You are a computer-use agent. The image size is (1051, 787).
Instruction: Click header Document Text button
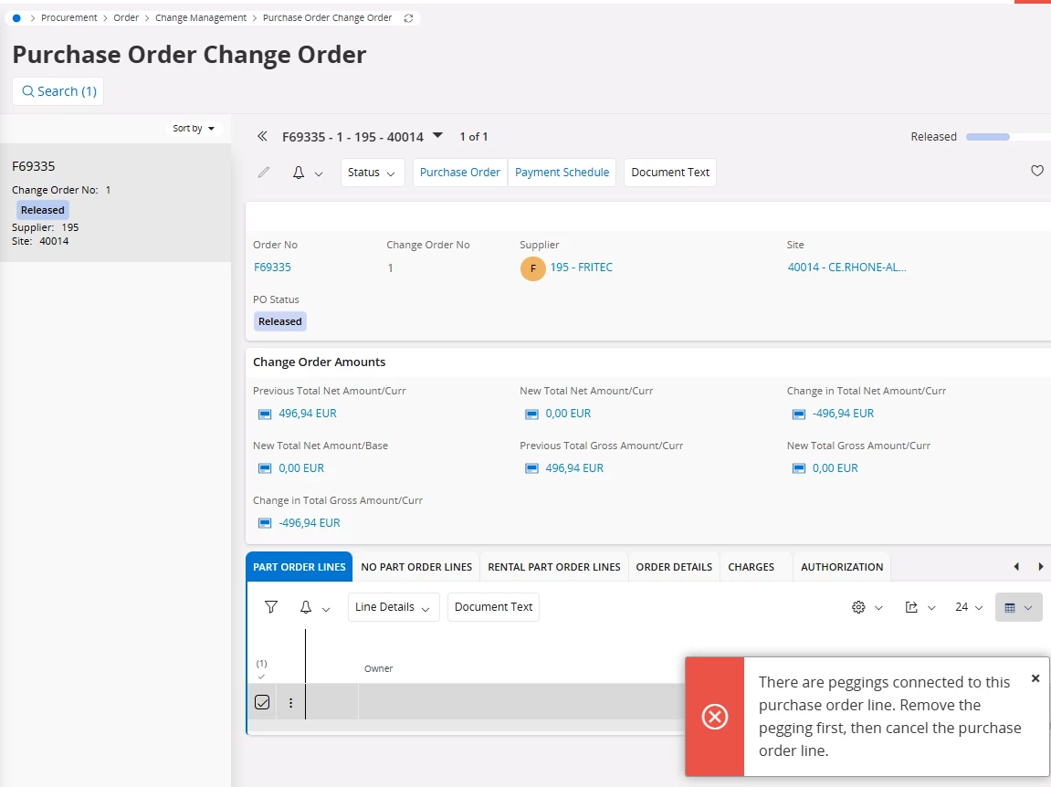[x=670, y=173]
